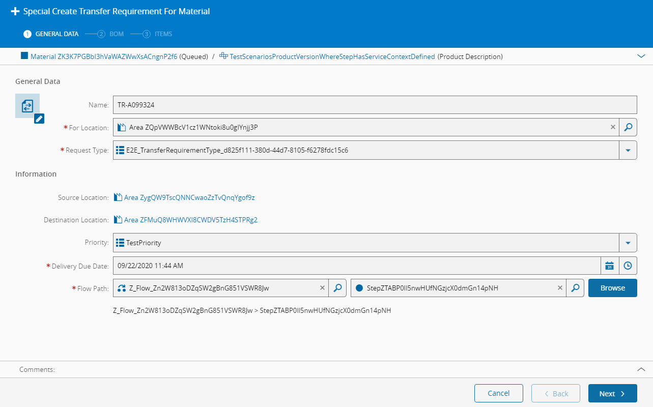Click the pencil edit icon on transfer image

click(39, 119)
